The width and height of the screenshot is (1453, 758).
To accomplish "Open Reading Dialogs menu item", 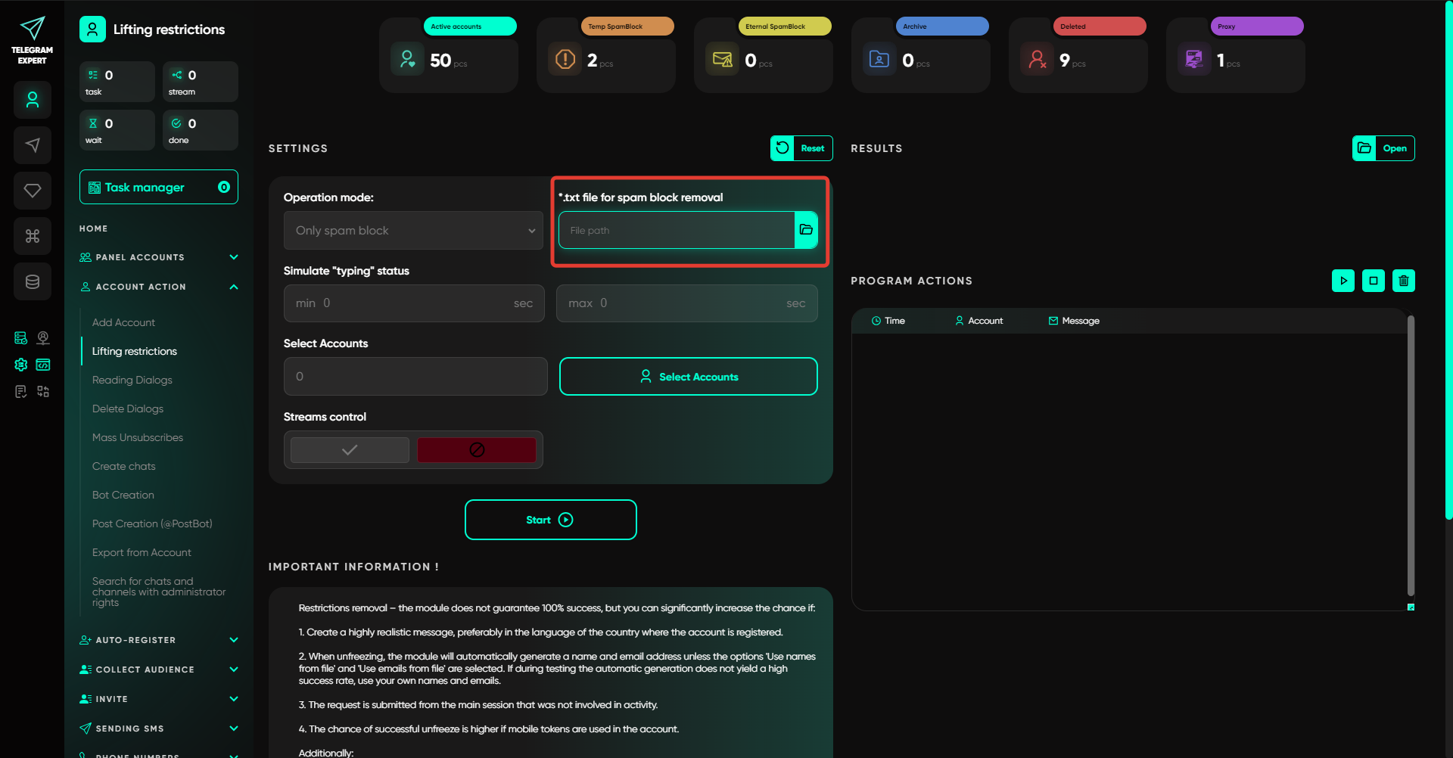I will click(132, 380).
